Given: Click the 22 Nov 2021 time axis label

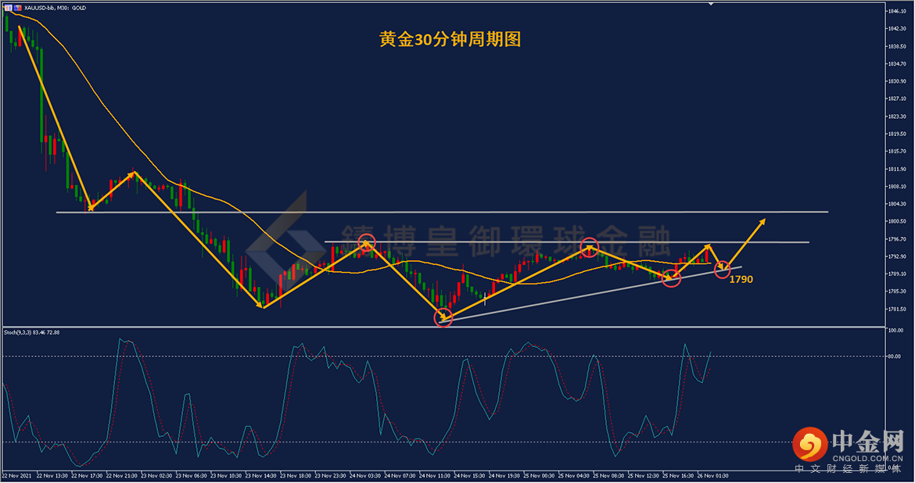Looking at the screenshot, I should [17, 476].
